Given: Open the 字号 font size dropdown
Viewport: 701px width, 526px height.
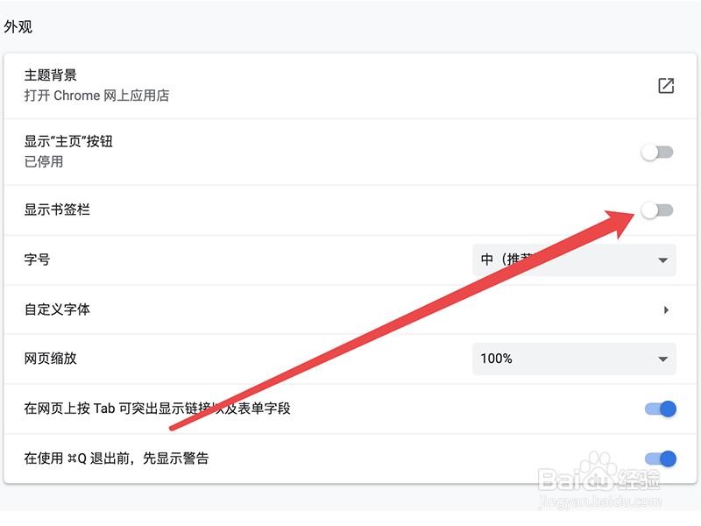Looking at the screenshot, I should [x=574, y=260].
